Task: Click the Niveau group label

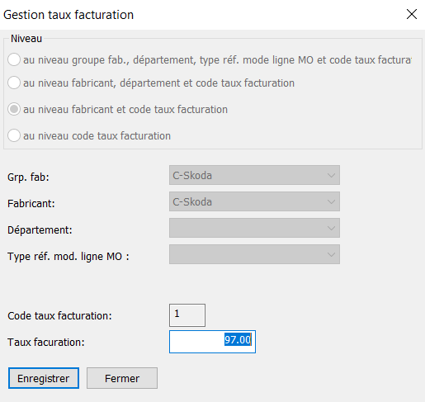Action: coord(26,39)
